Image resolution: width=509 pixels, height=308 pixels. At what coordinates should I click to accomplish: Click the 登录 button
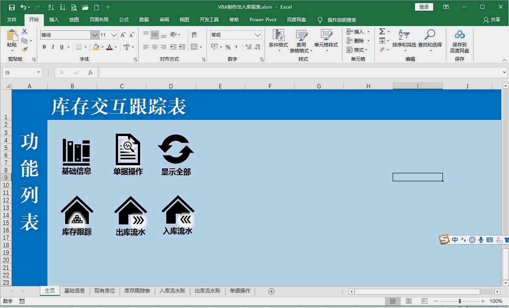point(423,7)
